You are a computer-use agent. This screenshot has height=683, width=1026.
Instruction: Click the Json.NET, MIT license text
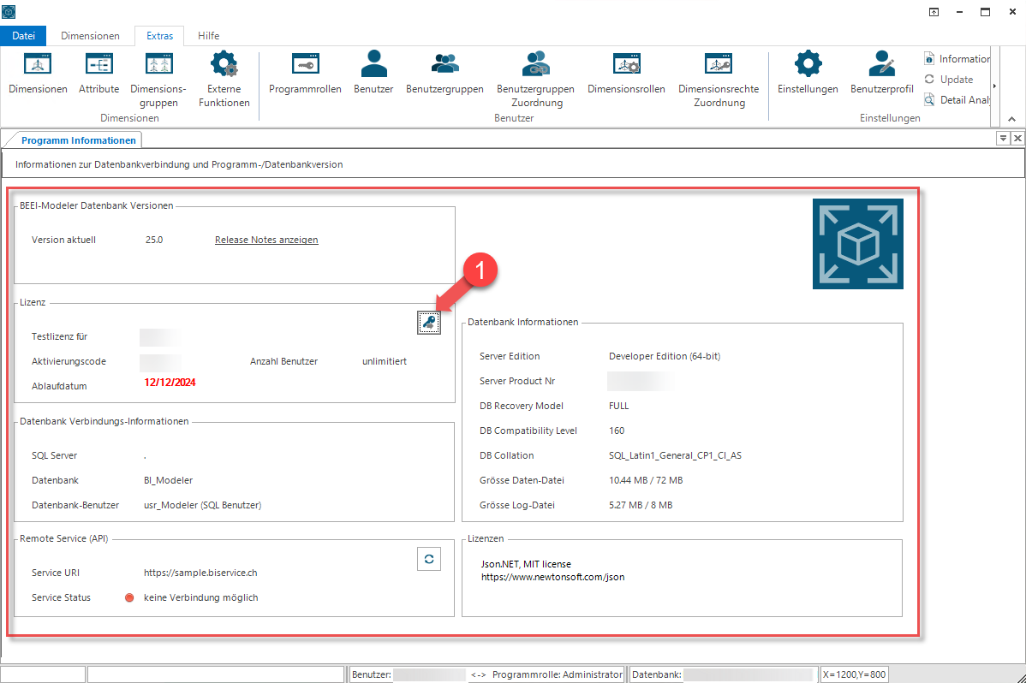tap(526, 564)
